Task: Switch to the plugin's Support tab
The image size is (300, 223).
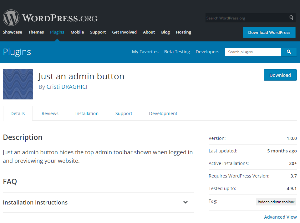Action: pos(124,114)
